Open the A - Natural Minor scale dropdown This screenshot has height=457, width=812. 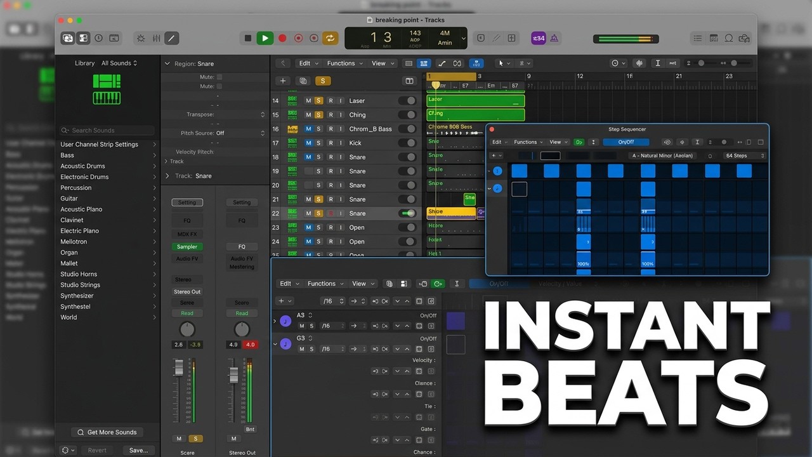coord(662,156)
